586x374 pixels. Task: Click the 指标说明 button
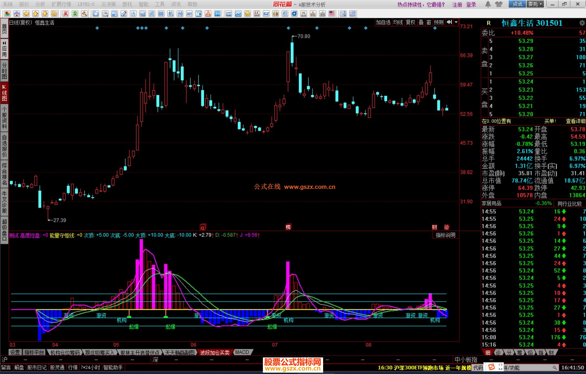coord(445,235)
